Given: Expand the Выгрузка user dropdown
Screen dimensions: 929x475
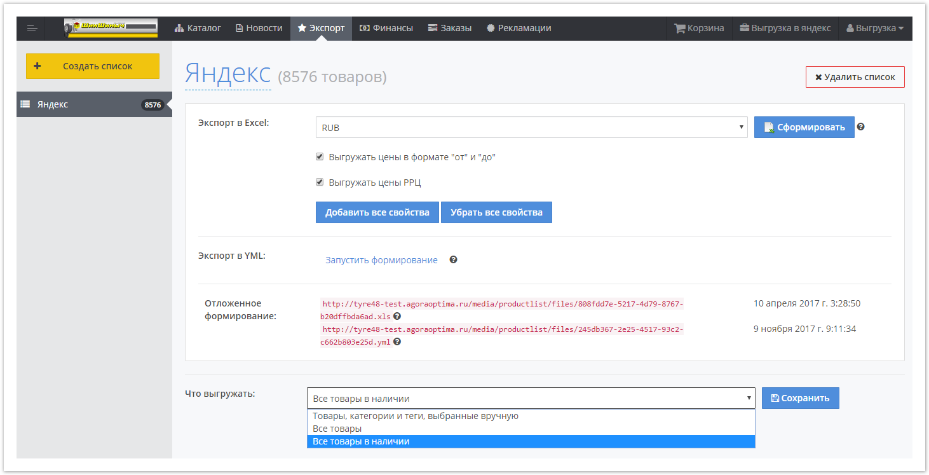Looking at the screenshot, I should [x=875, y=28].
